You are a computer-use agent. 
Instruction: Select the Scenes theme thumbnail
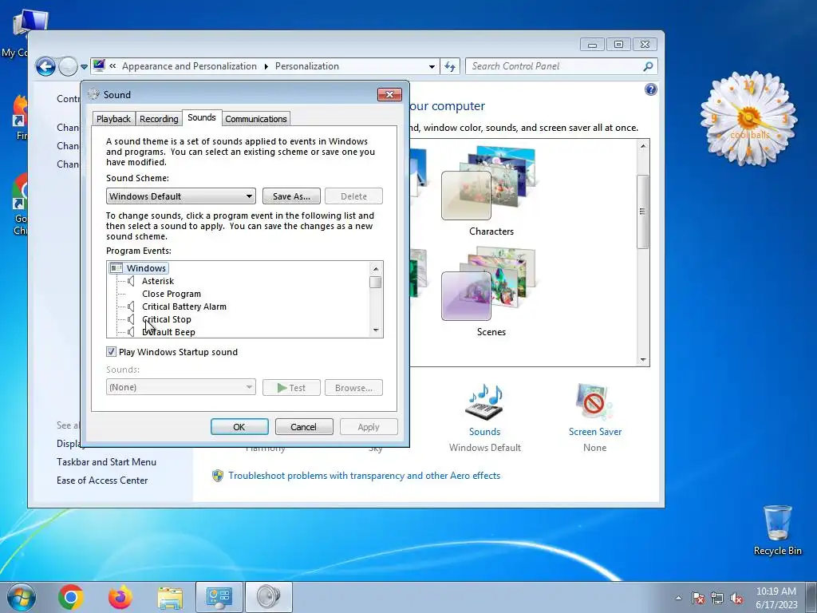488,284
